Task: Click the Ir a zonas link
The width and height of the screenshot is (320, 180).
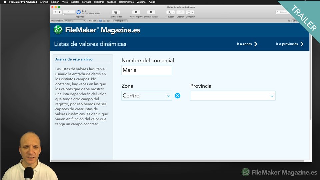Action: click(247, 44)
